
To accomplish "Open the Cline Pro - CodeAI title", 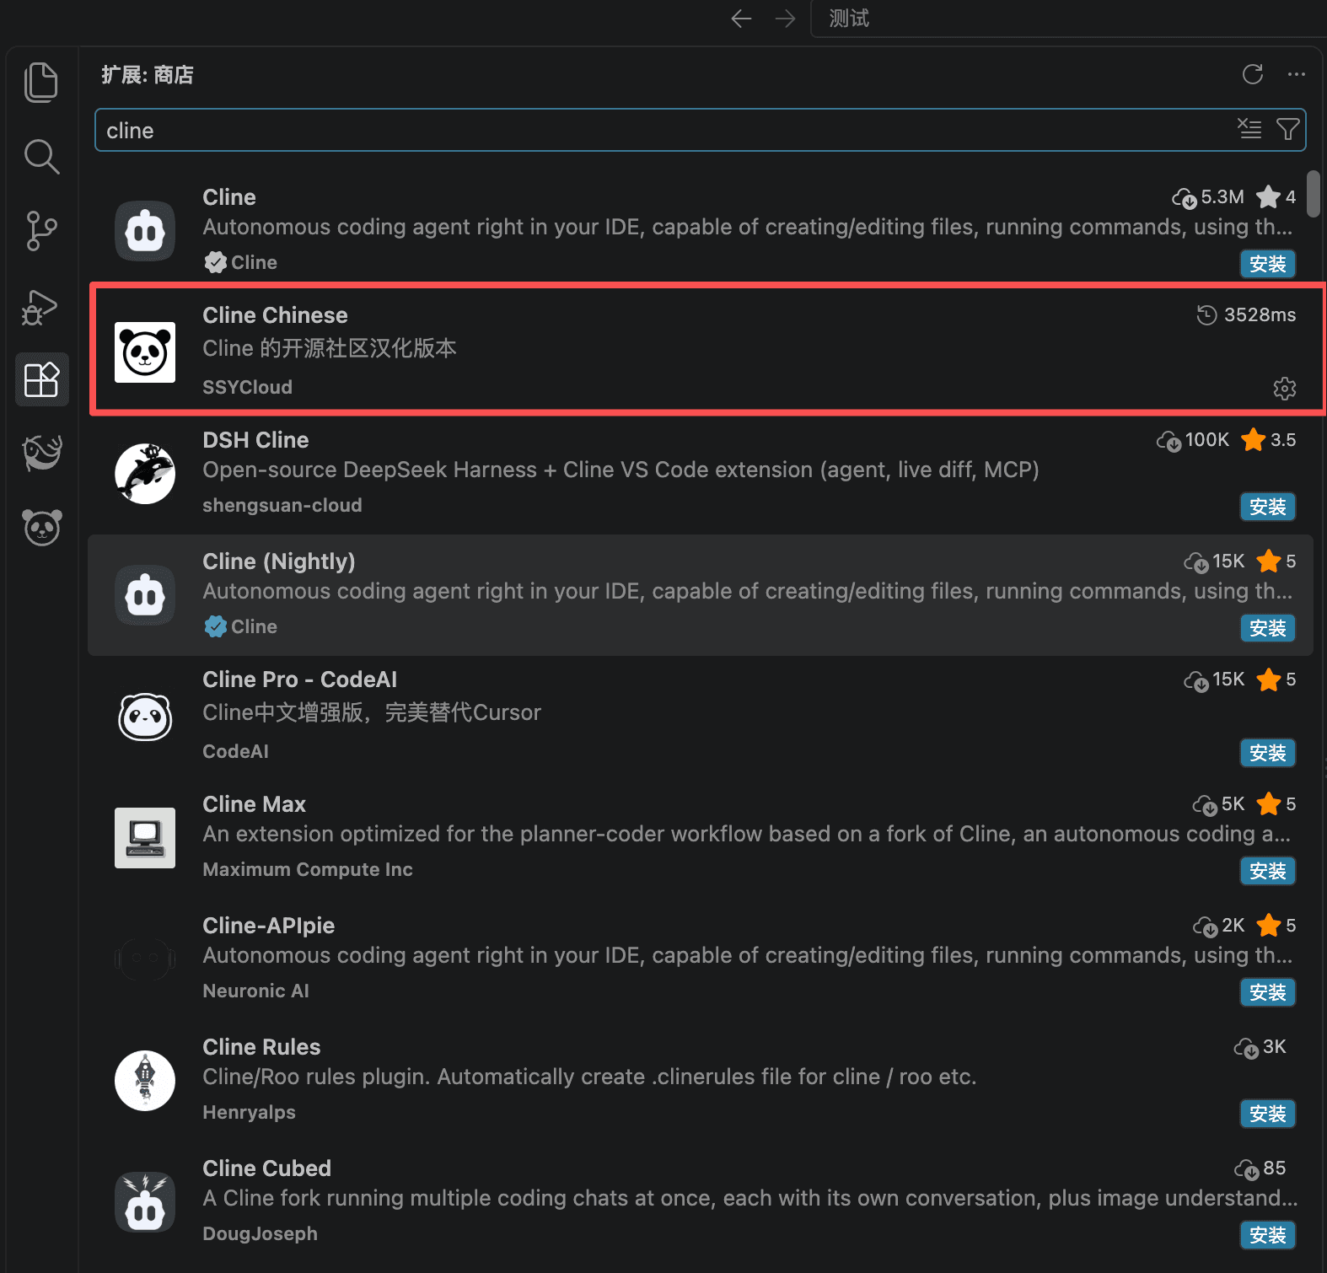I will coord(299,679).
